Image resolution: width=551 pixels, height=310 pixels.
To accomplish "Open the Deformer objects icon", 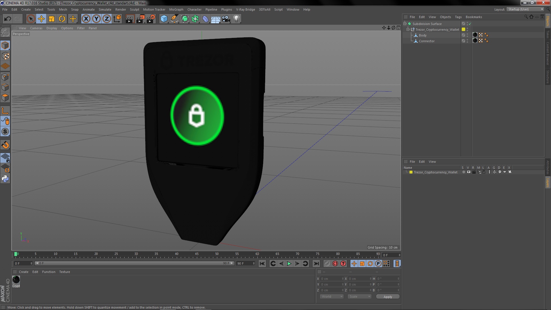I will click(x=205, y=19).
